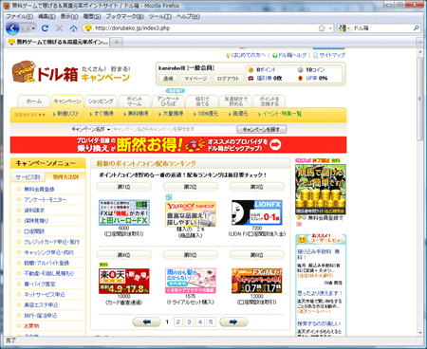Go back with Firefox back arrow
Viewport: 427px width, 349px height.
click(12, 28)
